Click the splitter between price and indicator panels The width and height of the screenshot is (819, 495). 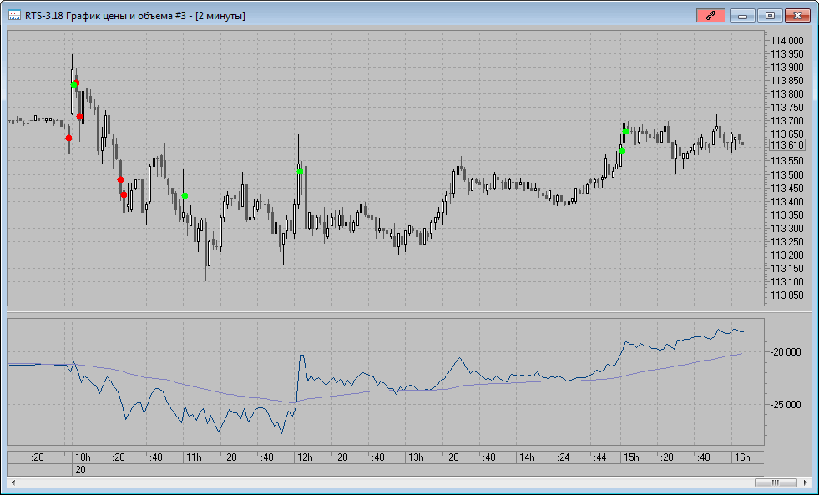pyautogui.click(x=409, y=312)
